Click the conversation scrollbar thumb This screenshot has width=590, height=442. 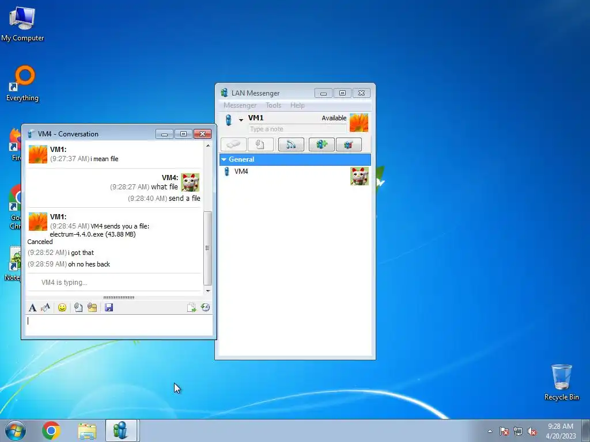point(207,248)
